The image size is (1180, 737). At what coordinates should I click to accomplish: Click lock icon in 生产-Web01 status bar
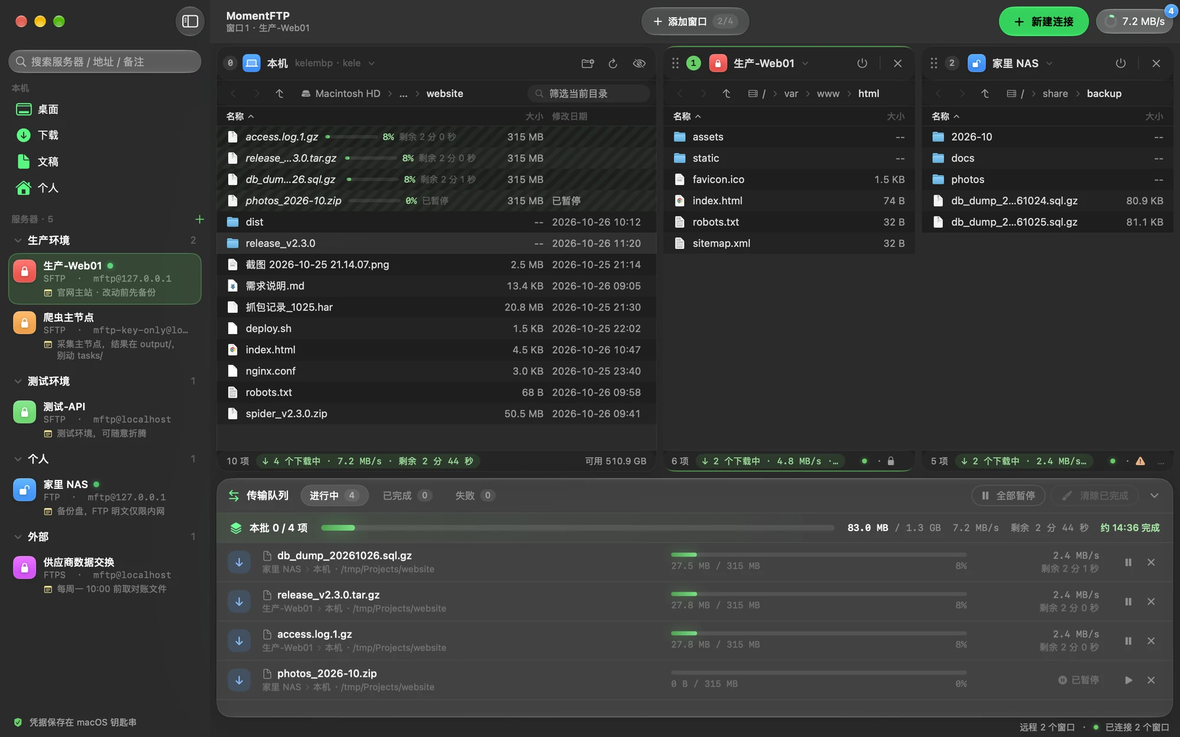891,461
